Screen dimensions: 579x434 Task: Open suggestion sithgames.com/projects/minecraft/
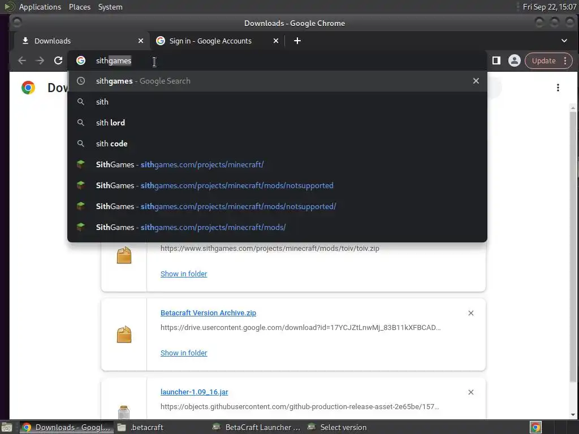(x=277, y=164)
